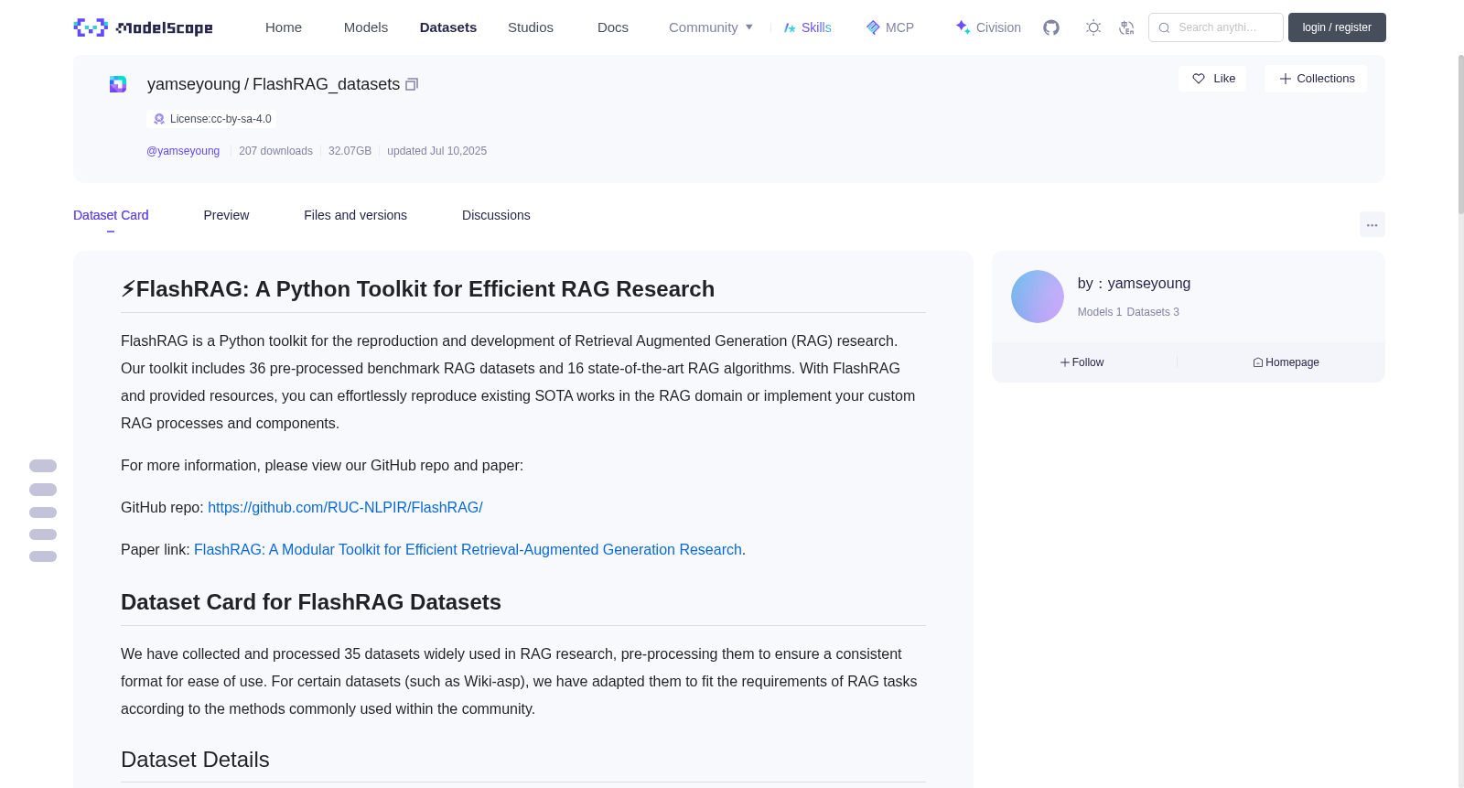The width and height of the screenshot is (1464, 788).
Task: Click the license badge icon
Action: (x=159, y=119)
